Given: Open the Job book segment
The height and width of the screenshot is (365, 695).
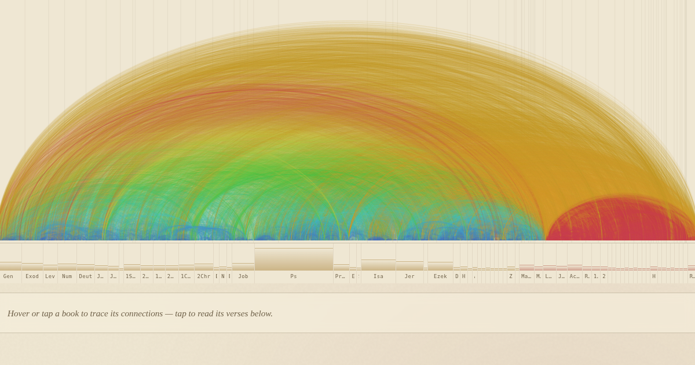Looking at the screenshot, I should pyautogui.click(x=243, y=263).
